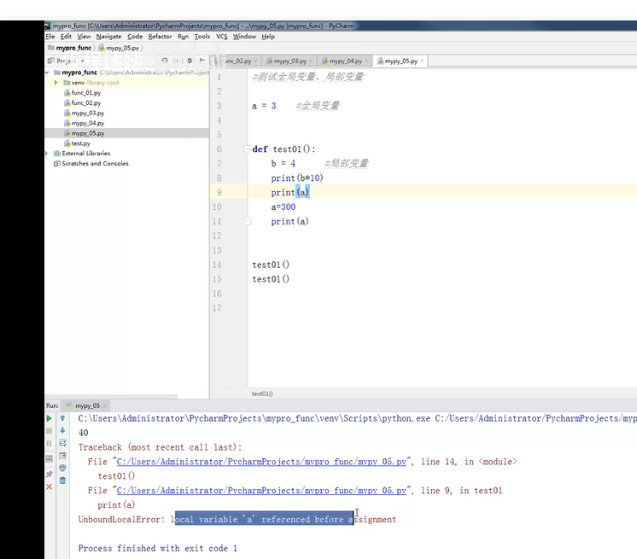Click line number 9 in the gutter
Viewport: 637px width, 559px height.
click(x=219, y=192)
